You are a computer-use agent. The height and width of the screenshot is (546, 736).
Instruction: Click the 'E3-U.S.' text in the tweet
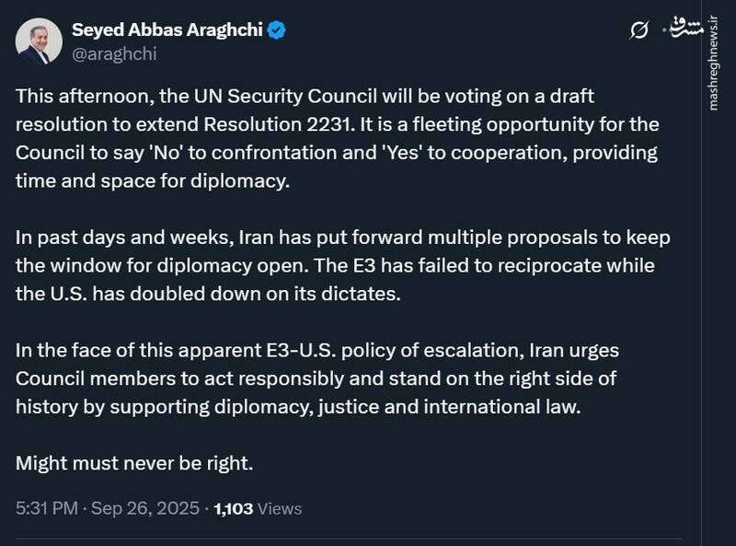click(312, 351)
